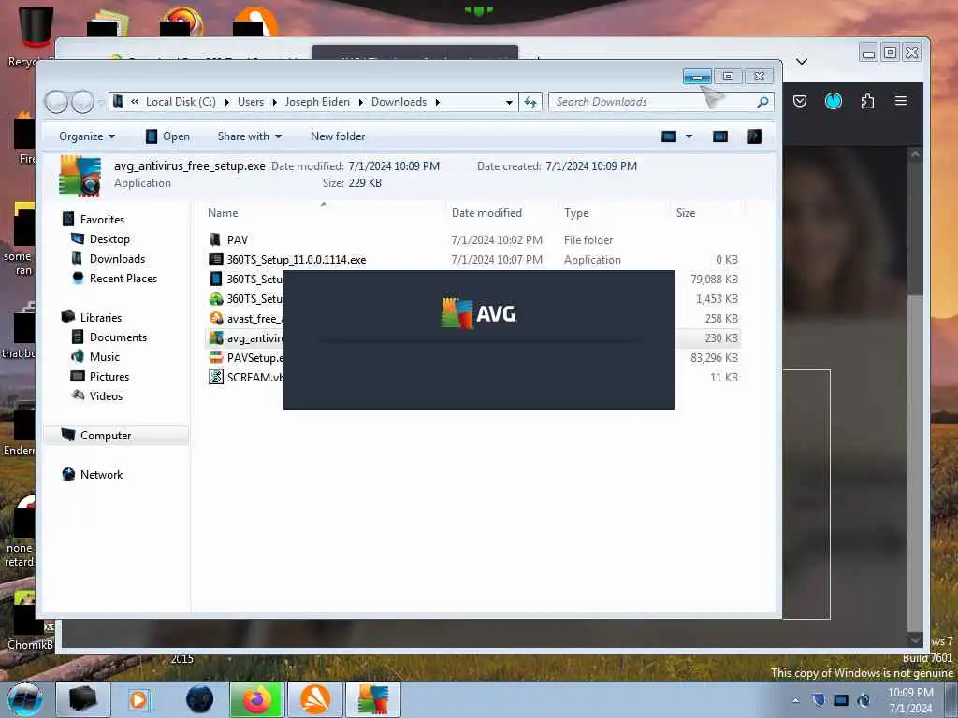Image resolution: width=958 pixels, height=718 pixels.
Task: Expand the view options dropdown arrow
Action: coord(689,136)
